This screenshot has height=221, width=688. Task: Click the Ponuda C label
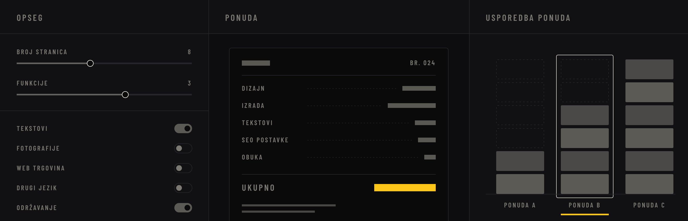(649, 205)
